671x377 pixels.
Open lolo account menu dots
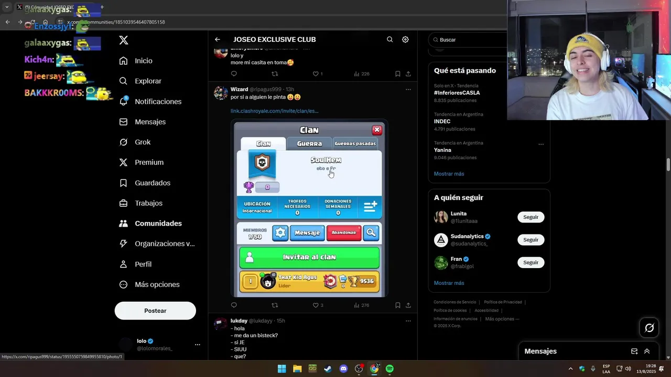pyautogui.click(x=198, y=345)
